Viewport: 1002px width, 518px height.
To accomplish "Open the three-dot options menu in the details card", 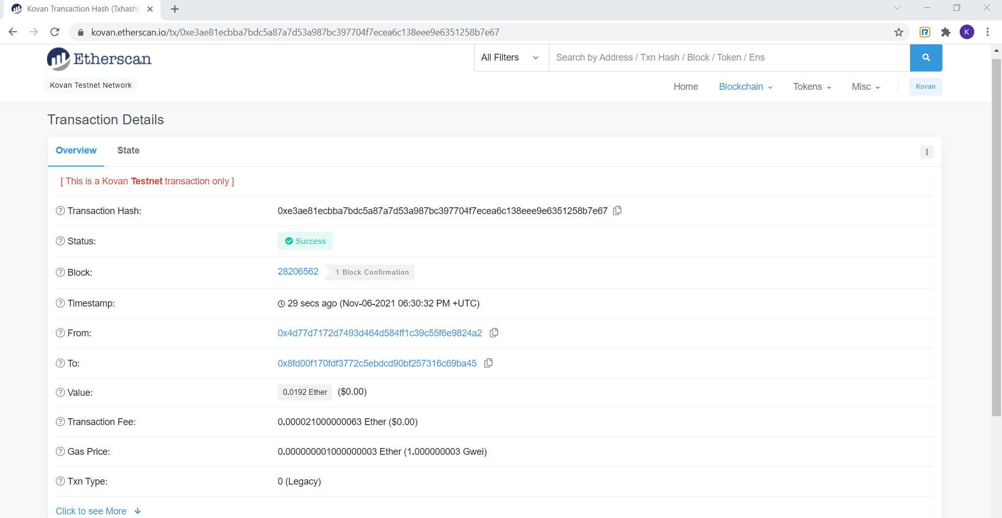I will [927, 152].
